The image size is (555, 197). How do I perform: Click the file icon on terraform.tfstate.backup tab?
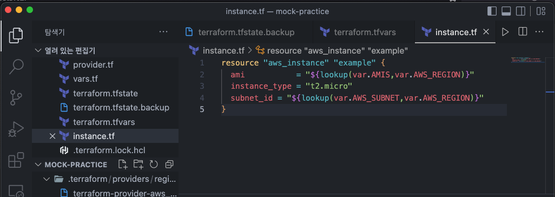189,32
